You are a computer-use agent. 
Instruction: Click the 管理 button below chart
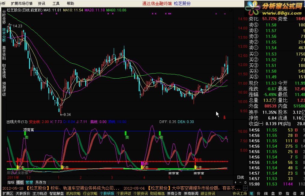(x=29, y=182)
